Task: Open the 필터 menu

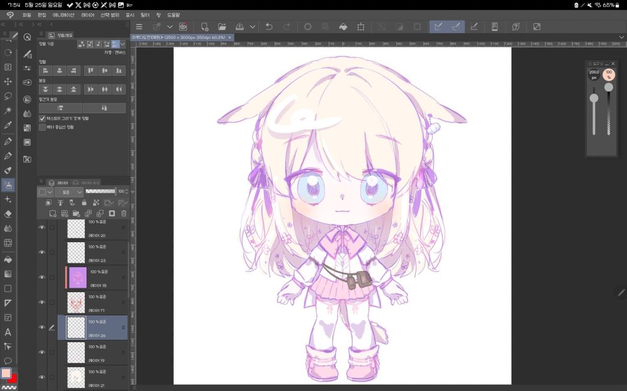Action: point(145,15)
